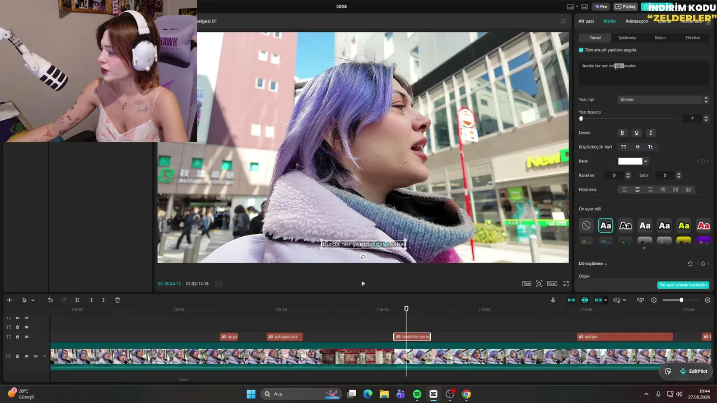The height and width of the screenshot is (403, 717).
Task: Click the Oran aspect ratio button
Action: click(x=552, y=284)
